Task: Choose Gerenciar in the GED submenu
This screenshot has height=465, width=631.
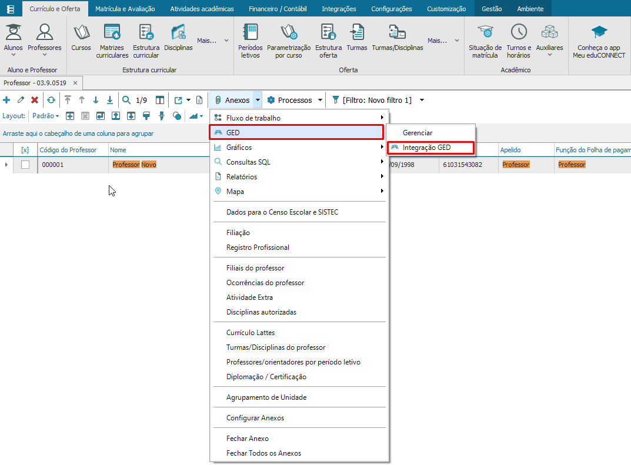Action: tap(430, 133)
